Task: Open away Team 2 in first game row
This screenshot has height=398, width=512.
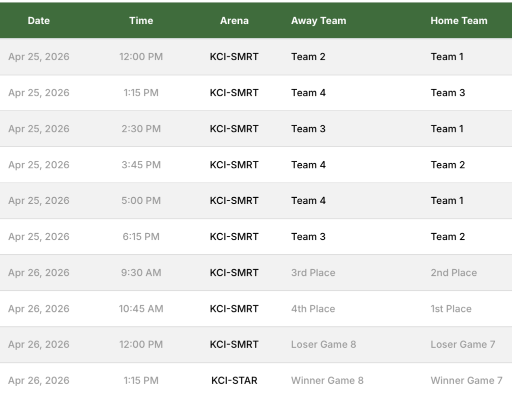Action: pos(308,57)
